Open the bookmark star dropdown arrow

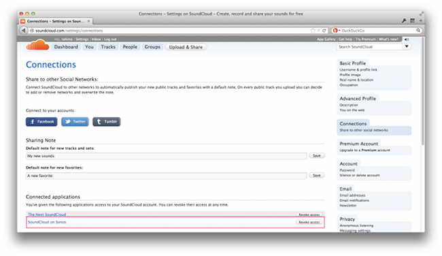pyautogui.click(x=318, y=31)
